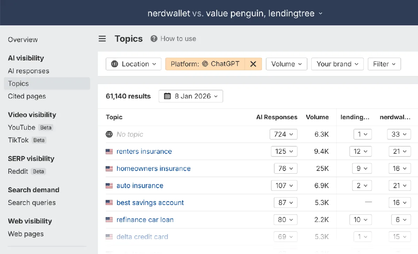This screenshot has width=418, height=254.
Task: Open the 8 Jan 2026 date picker
Action: tap(191, 96)
